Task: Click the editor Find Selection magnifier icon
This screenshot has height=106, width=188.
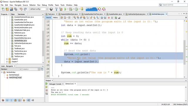Action: tap(75, 18)
